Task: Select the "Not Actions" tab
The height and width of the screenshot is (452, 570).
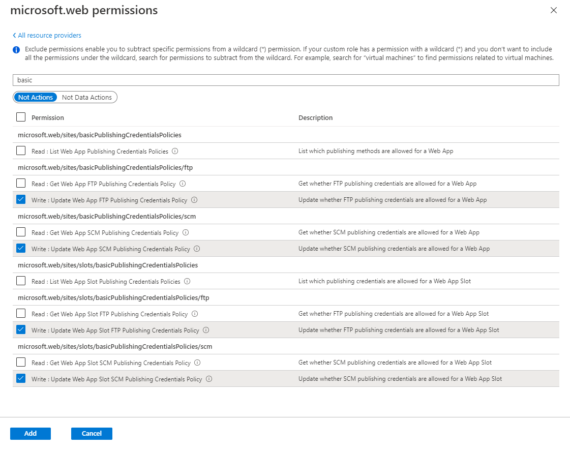Action: click(36, 97)
